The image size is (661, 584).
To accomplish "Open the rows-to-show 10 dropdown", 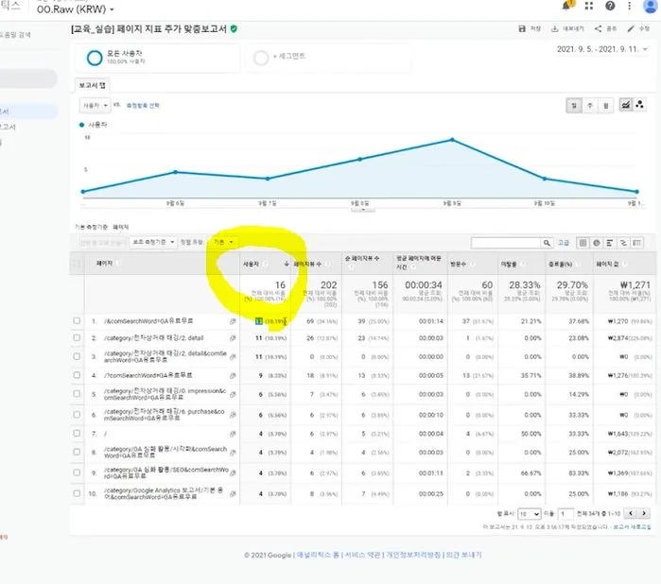I will [529, 514].
